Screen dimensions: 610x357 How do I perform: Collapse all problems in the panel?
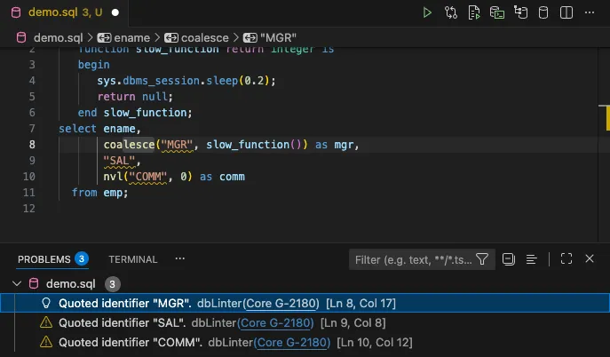pos(509,259)
